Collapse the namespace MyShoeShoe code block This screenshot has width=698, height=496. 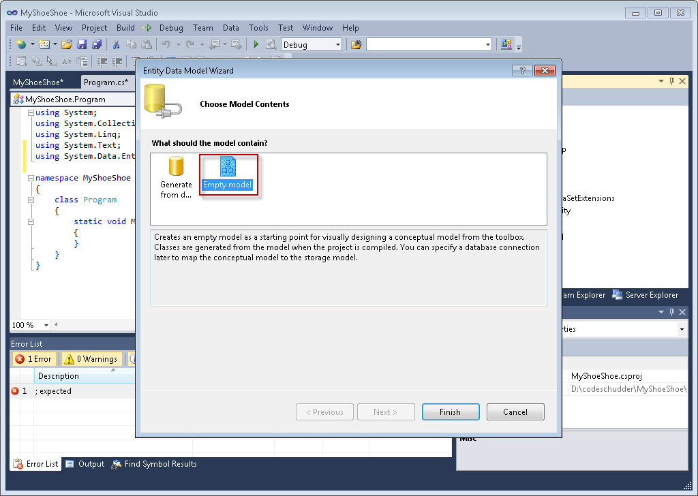click(x=31, y=178)
